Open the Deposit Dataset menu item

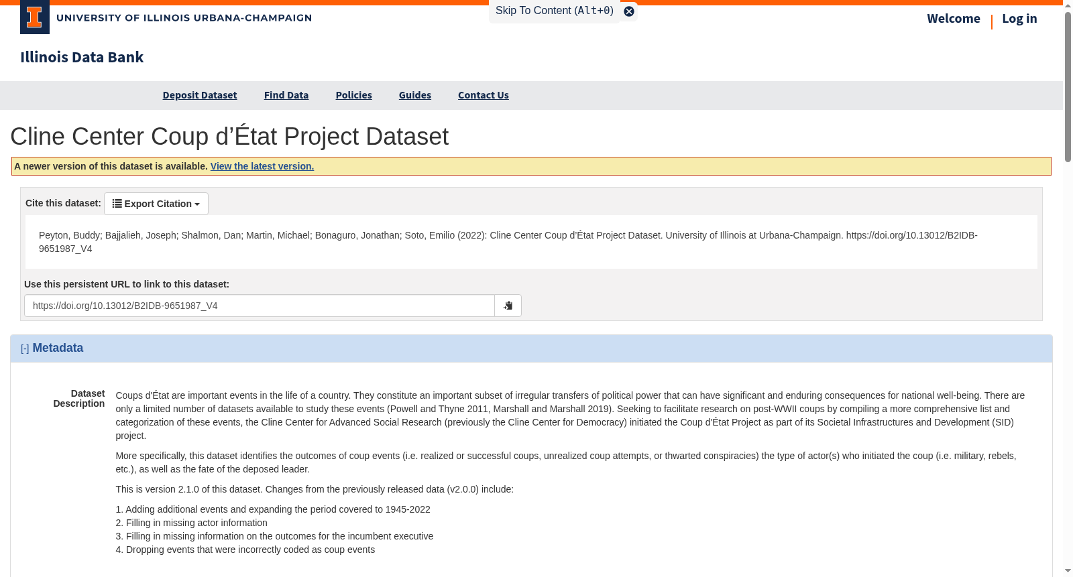200,95
